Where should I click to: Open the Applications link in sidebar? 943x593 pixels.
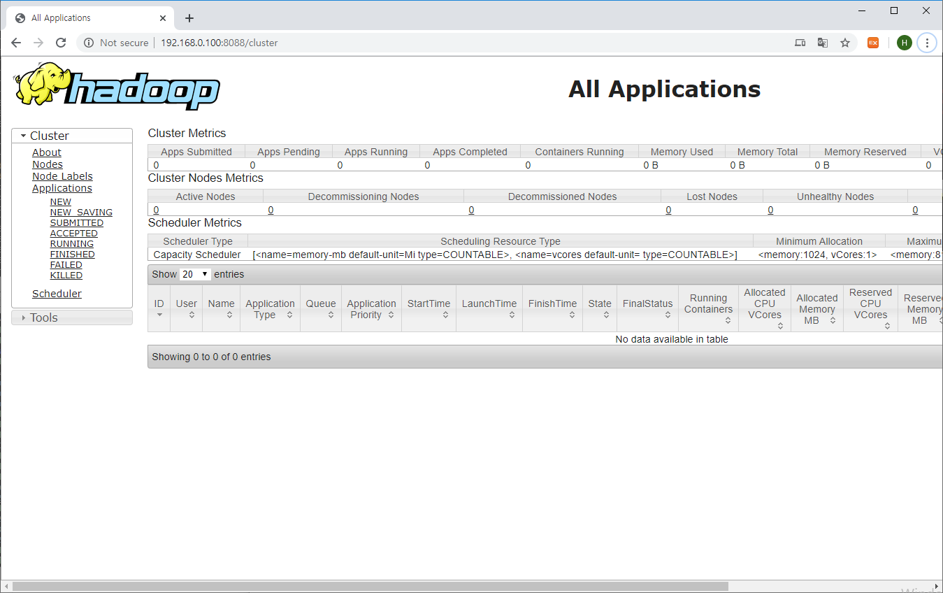coord(62,188)
